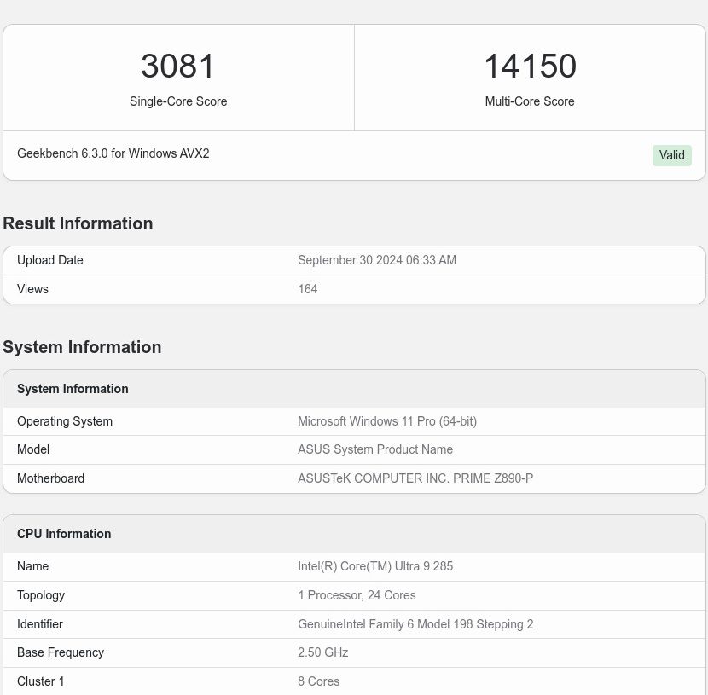
Task: Click the GenuineIntel Family 6 identifier value
Action: (x=415, y=624)
